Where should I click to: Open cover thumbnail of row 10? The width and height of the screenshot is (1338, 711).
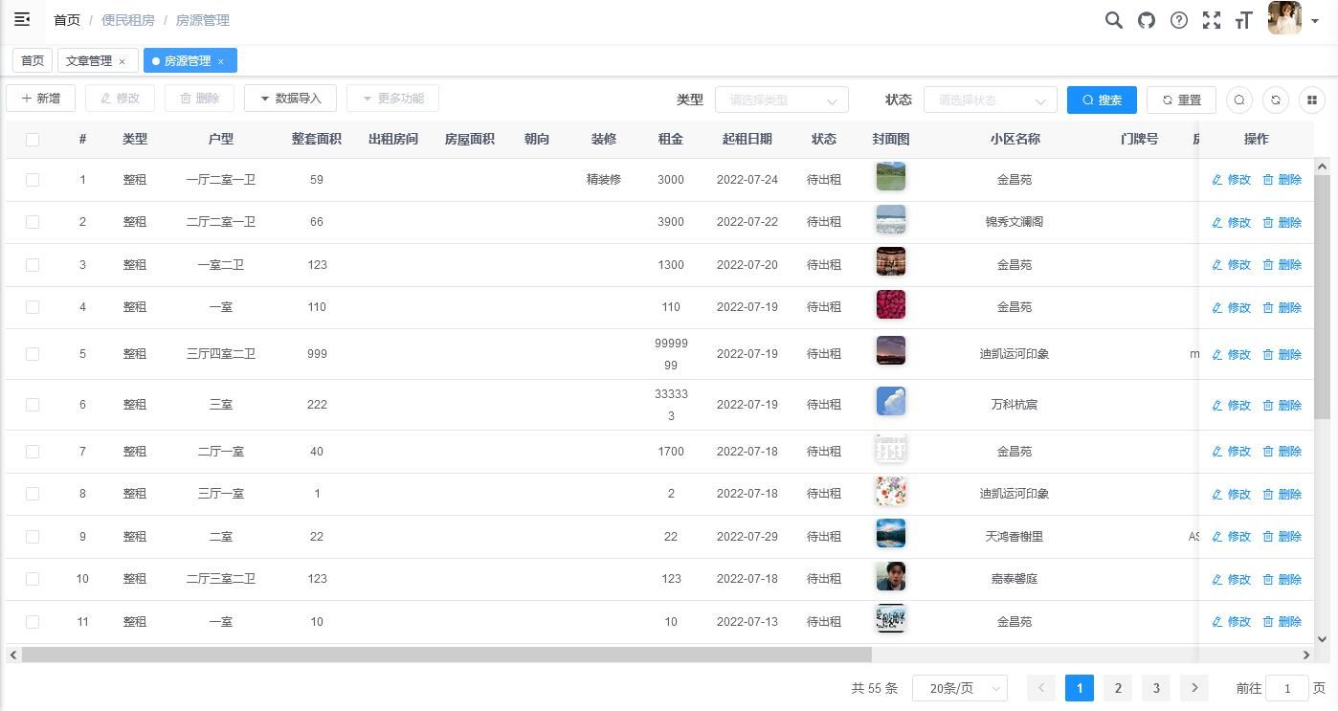pos(891,577)
